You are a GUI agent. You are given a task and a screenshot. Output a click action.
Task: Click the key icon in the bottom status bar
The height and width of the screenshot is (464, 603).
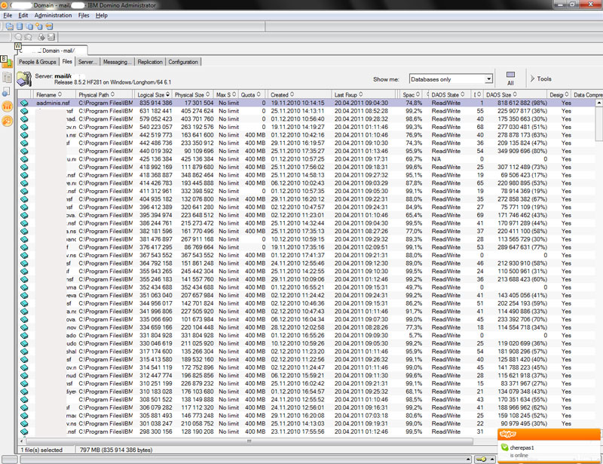[481, 459]
